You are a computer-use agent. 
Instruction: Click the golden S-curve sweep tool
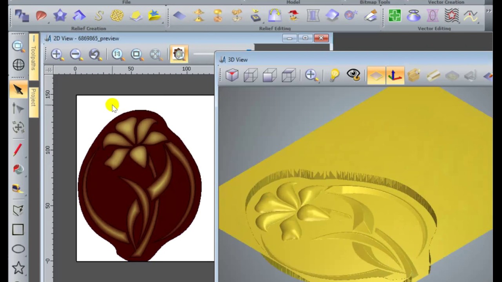tap(98, 16)
